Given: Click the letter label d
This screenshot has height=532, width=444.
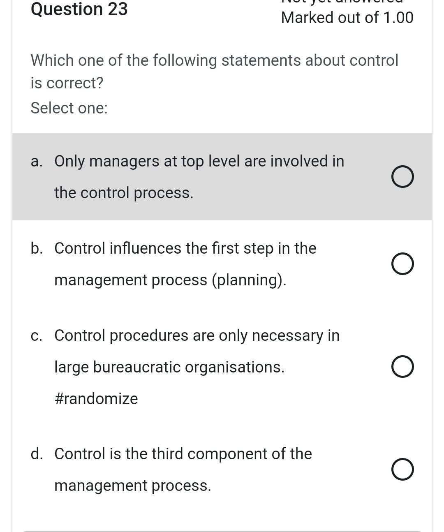Looking at the screenshot, I should [38, 454].
